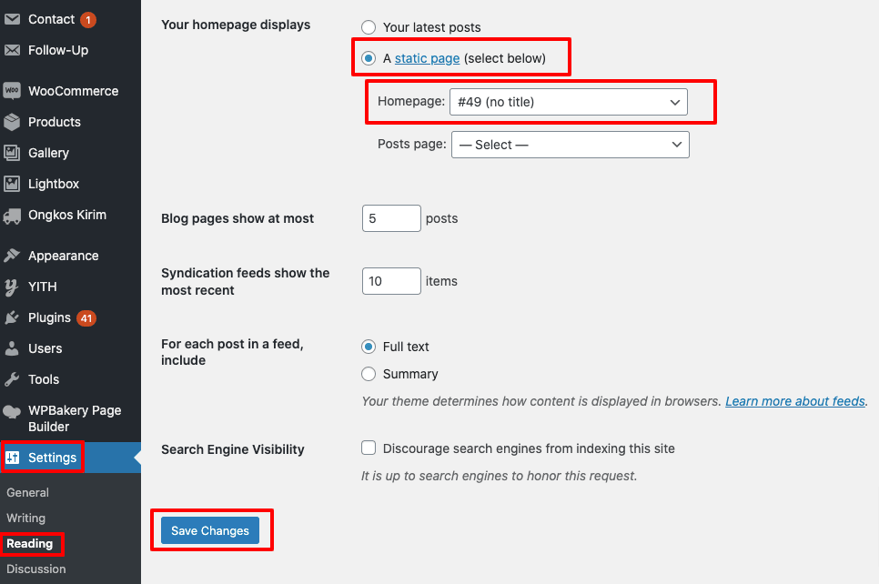Click the Tools wrench icon
This screenshot has height=584, width=879.
[x=12, y=379]
